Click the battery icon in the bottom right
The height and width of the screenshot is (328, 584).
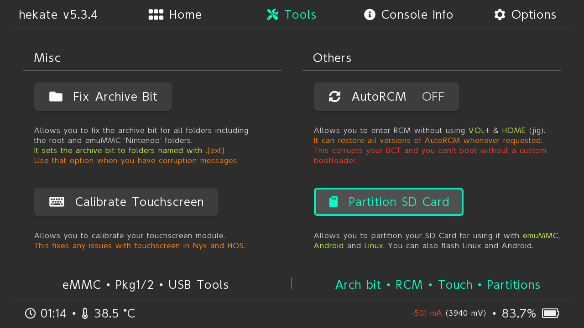[x=550, y=313]
